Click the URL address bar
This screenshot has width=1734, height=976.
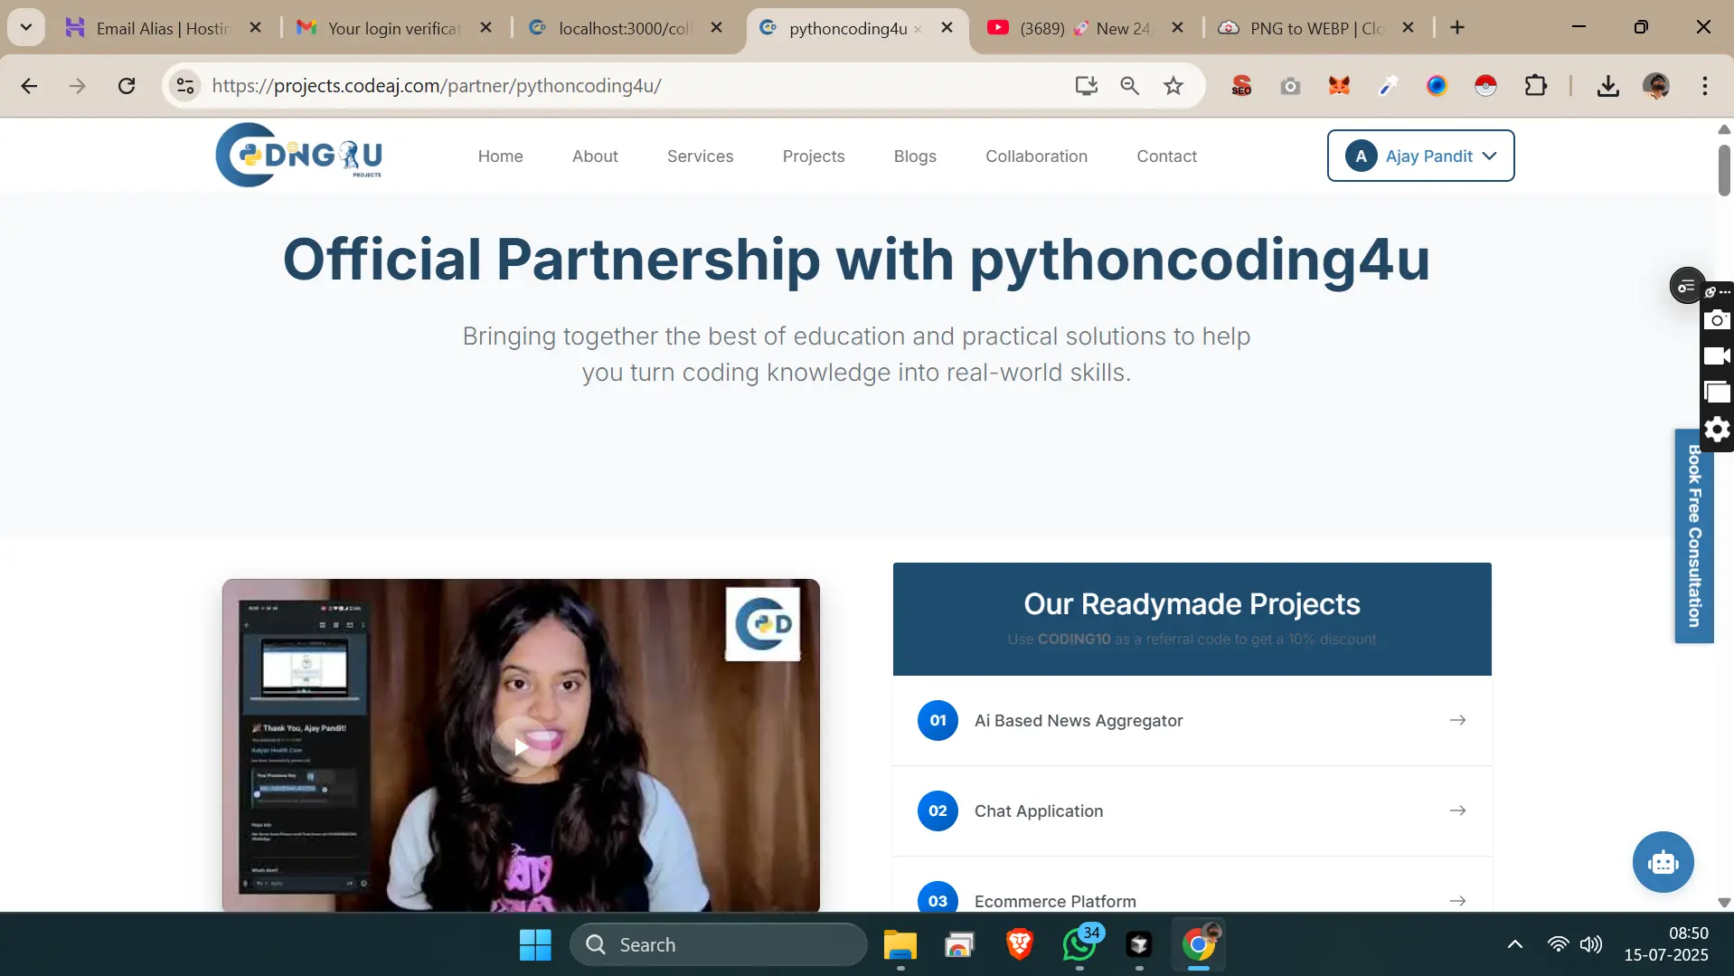click(x=633, y=86)
